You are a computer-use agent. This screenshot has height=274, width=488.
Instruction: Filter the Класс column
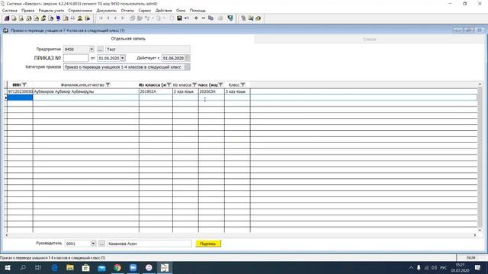click(243, 84)
